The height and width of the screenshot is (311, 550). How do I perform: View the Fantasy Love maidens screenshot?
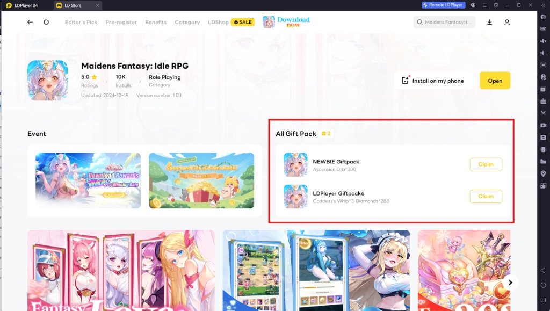(x=121, y=270)
